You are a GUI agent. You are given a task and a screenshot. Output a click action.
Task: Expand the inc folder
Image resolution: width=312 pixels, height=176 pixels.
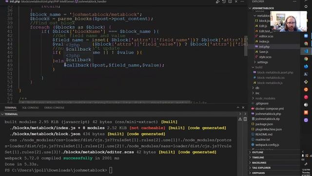[257, 93]
